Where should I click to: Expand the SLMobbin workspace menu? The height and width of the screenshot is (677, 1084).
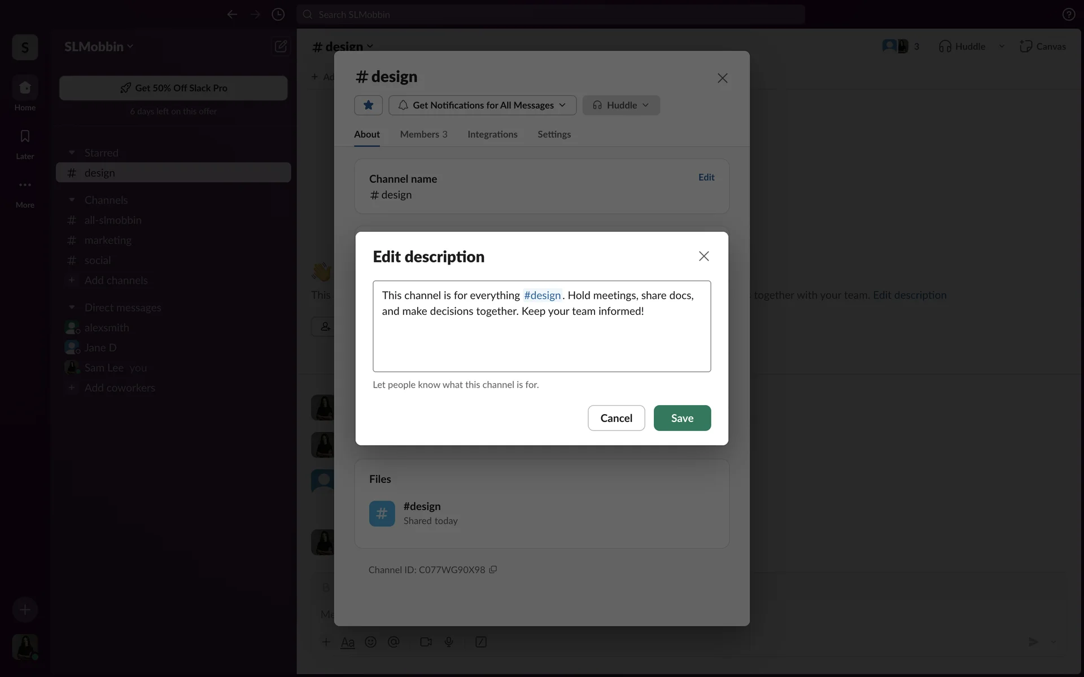tap(99, 47)
